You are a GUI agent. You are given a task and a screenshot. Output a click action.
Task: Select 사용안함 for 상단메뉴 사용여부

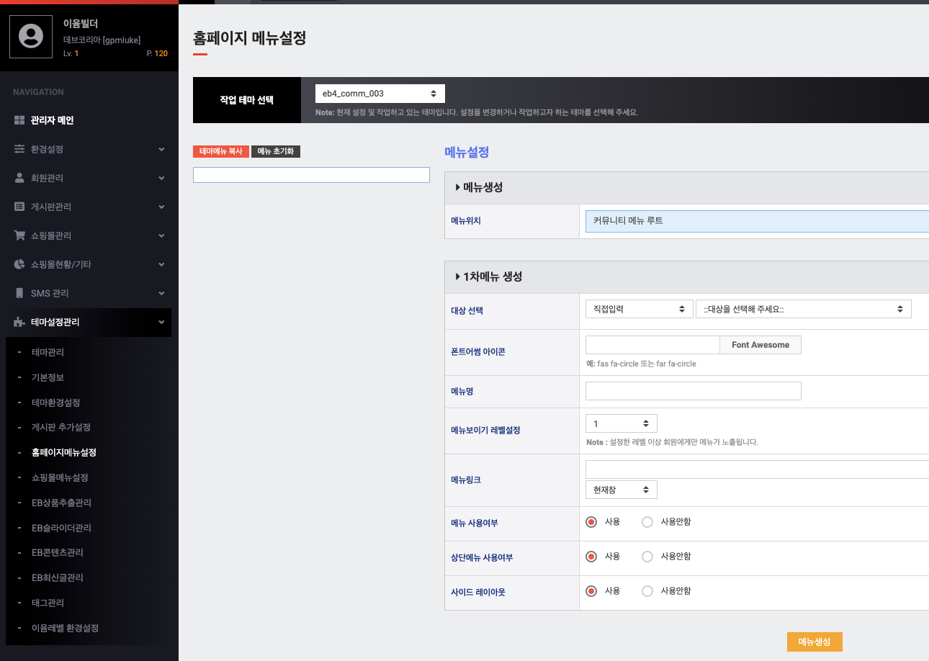click(647, 557)
